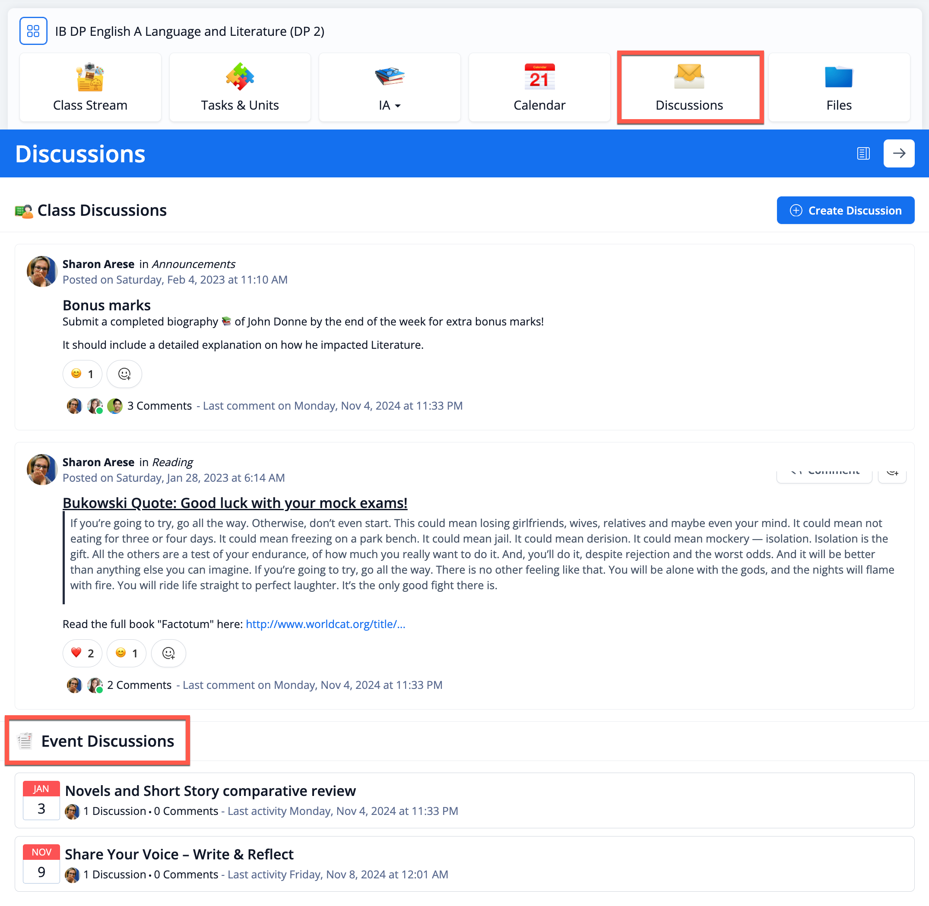
Task: Open the IA dropdown
Action: [390, 105]
